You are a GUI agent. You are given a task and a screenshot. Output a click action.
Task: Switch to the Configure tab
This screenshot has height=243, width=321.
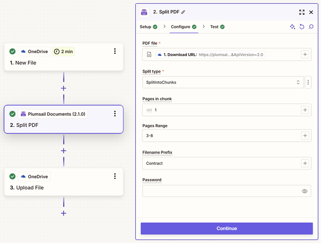(184, 27)
